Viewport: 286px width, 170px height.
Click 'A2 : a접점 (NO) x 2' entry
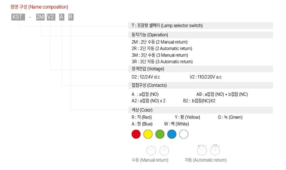coord(148,101)
